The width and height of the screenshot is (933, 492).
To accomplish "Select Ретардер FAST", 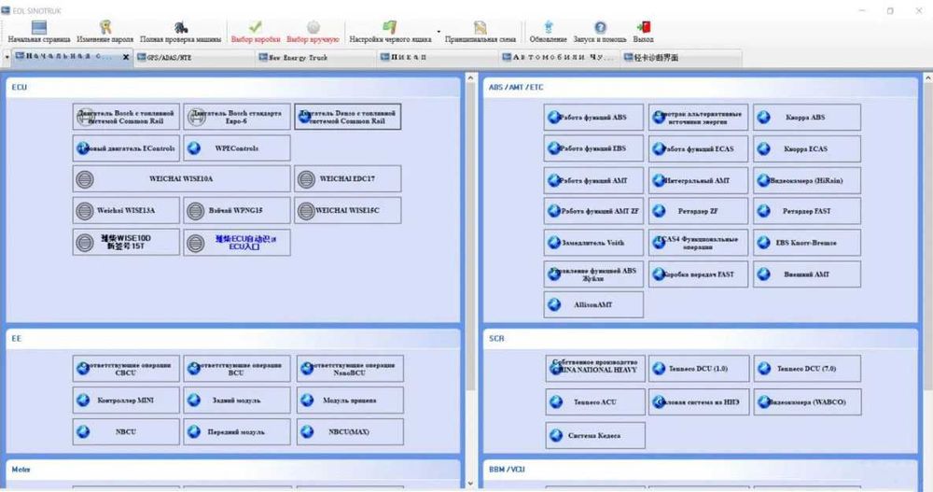I will coord(807,211).
